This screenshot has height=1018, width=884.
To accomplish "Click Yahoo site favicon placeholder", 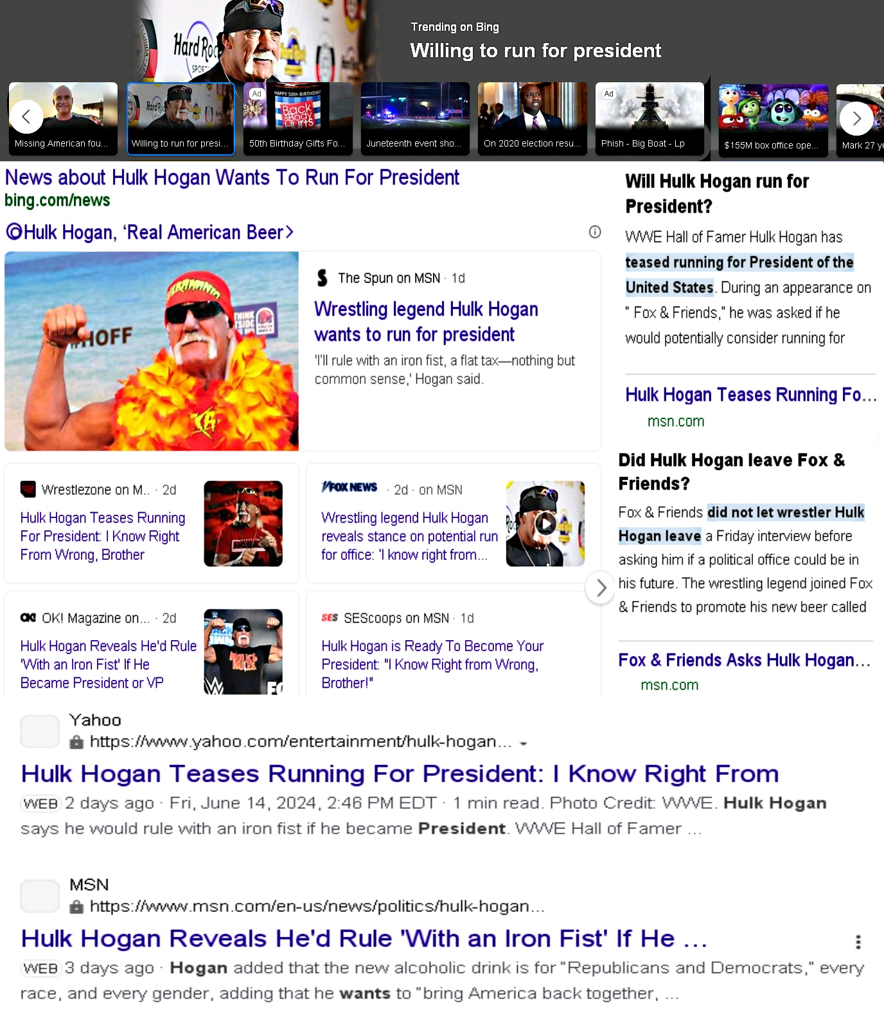I will [x=40, y=731].
